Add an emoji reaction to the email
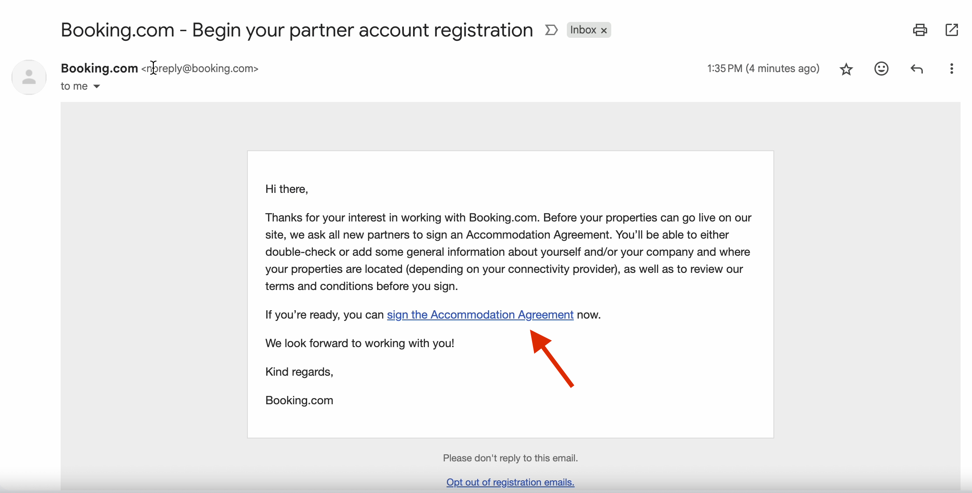 point(881,69)
